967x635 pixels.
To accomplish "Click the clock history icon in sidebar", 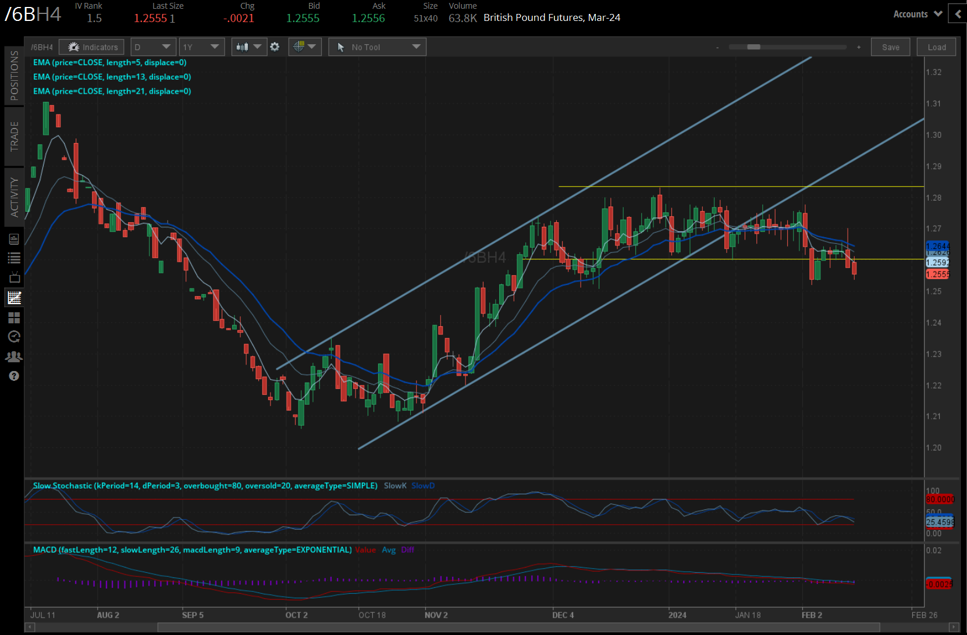I will point(14,337).
